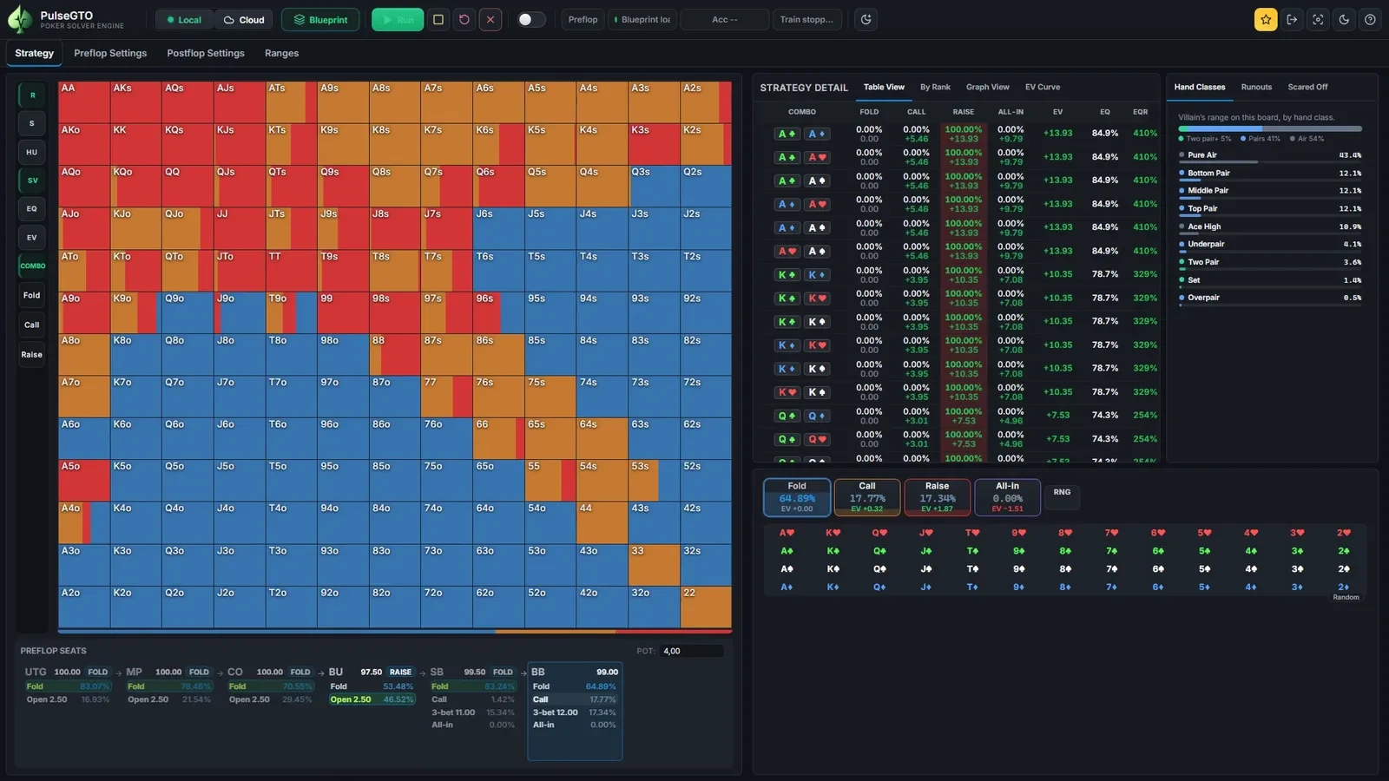Select the Local mode option

pyautogui.click(x=184, y=20)
